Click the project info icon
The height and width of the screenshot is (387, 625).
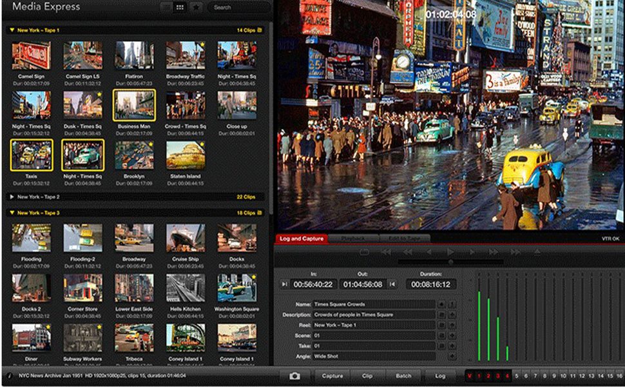tap(9, 375)
